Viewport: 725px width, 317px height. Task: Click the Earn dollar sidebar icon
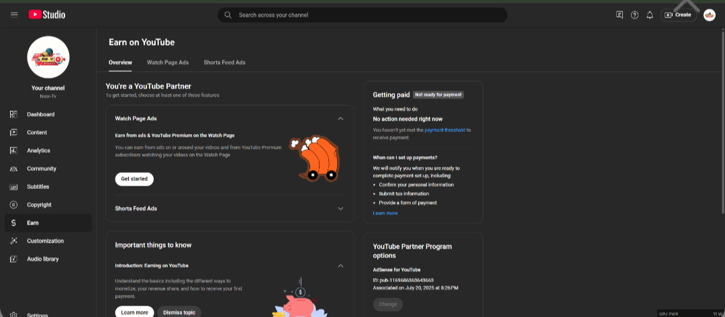click(13, 223)
